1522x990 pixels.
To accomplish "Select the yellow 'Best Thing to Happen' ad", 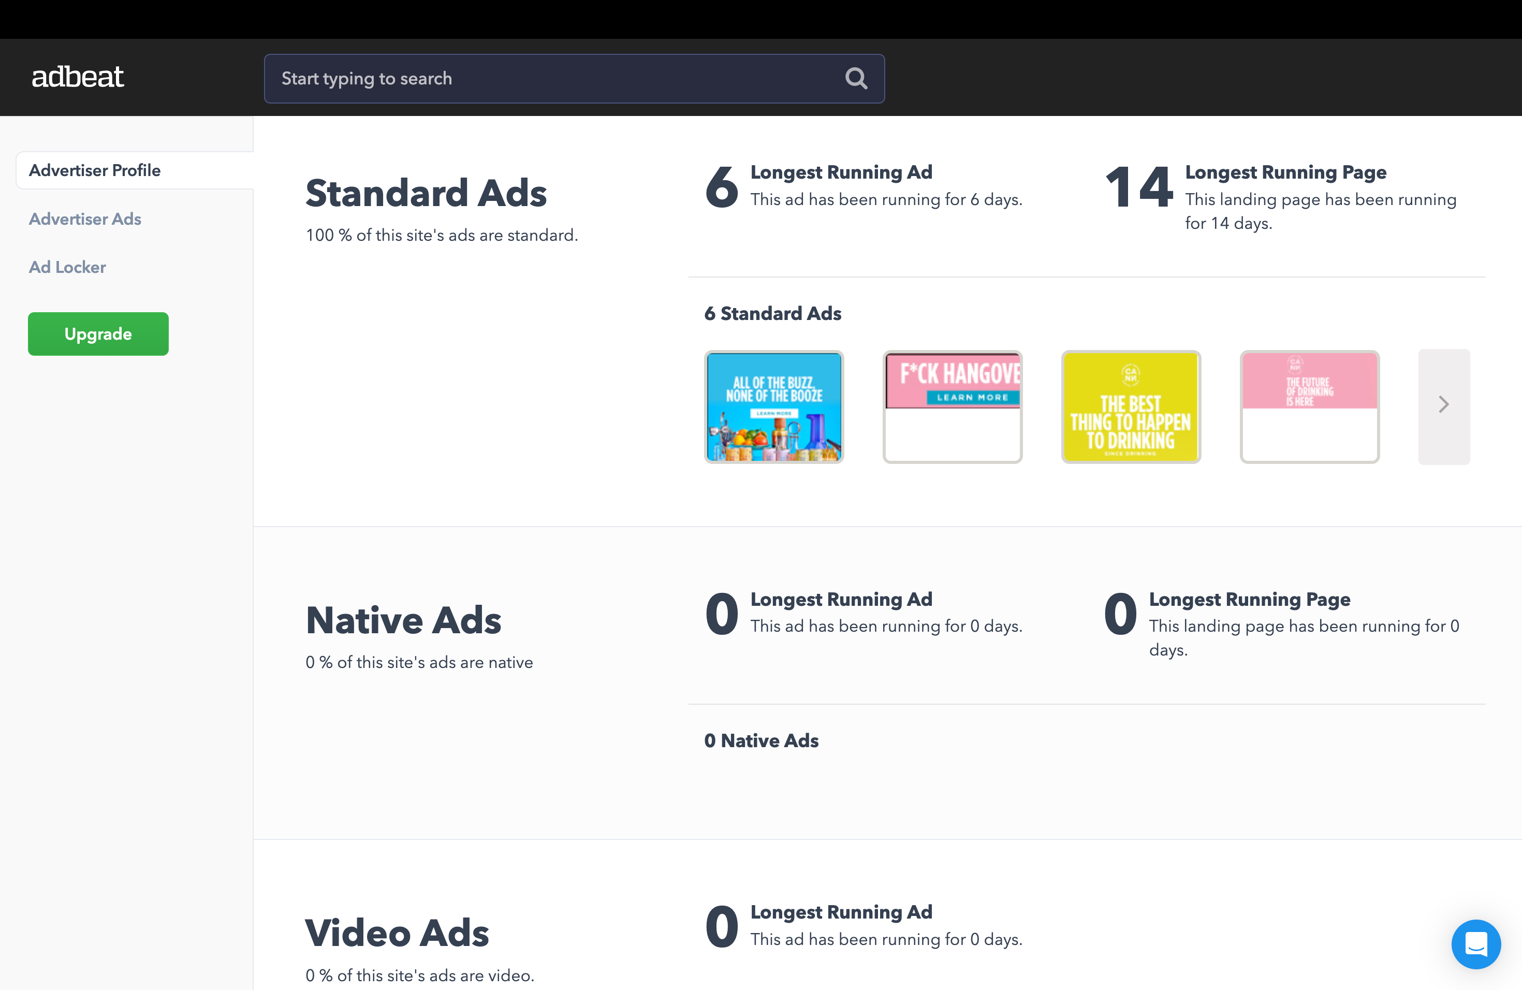I will tap(1131, 407).
